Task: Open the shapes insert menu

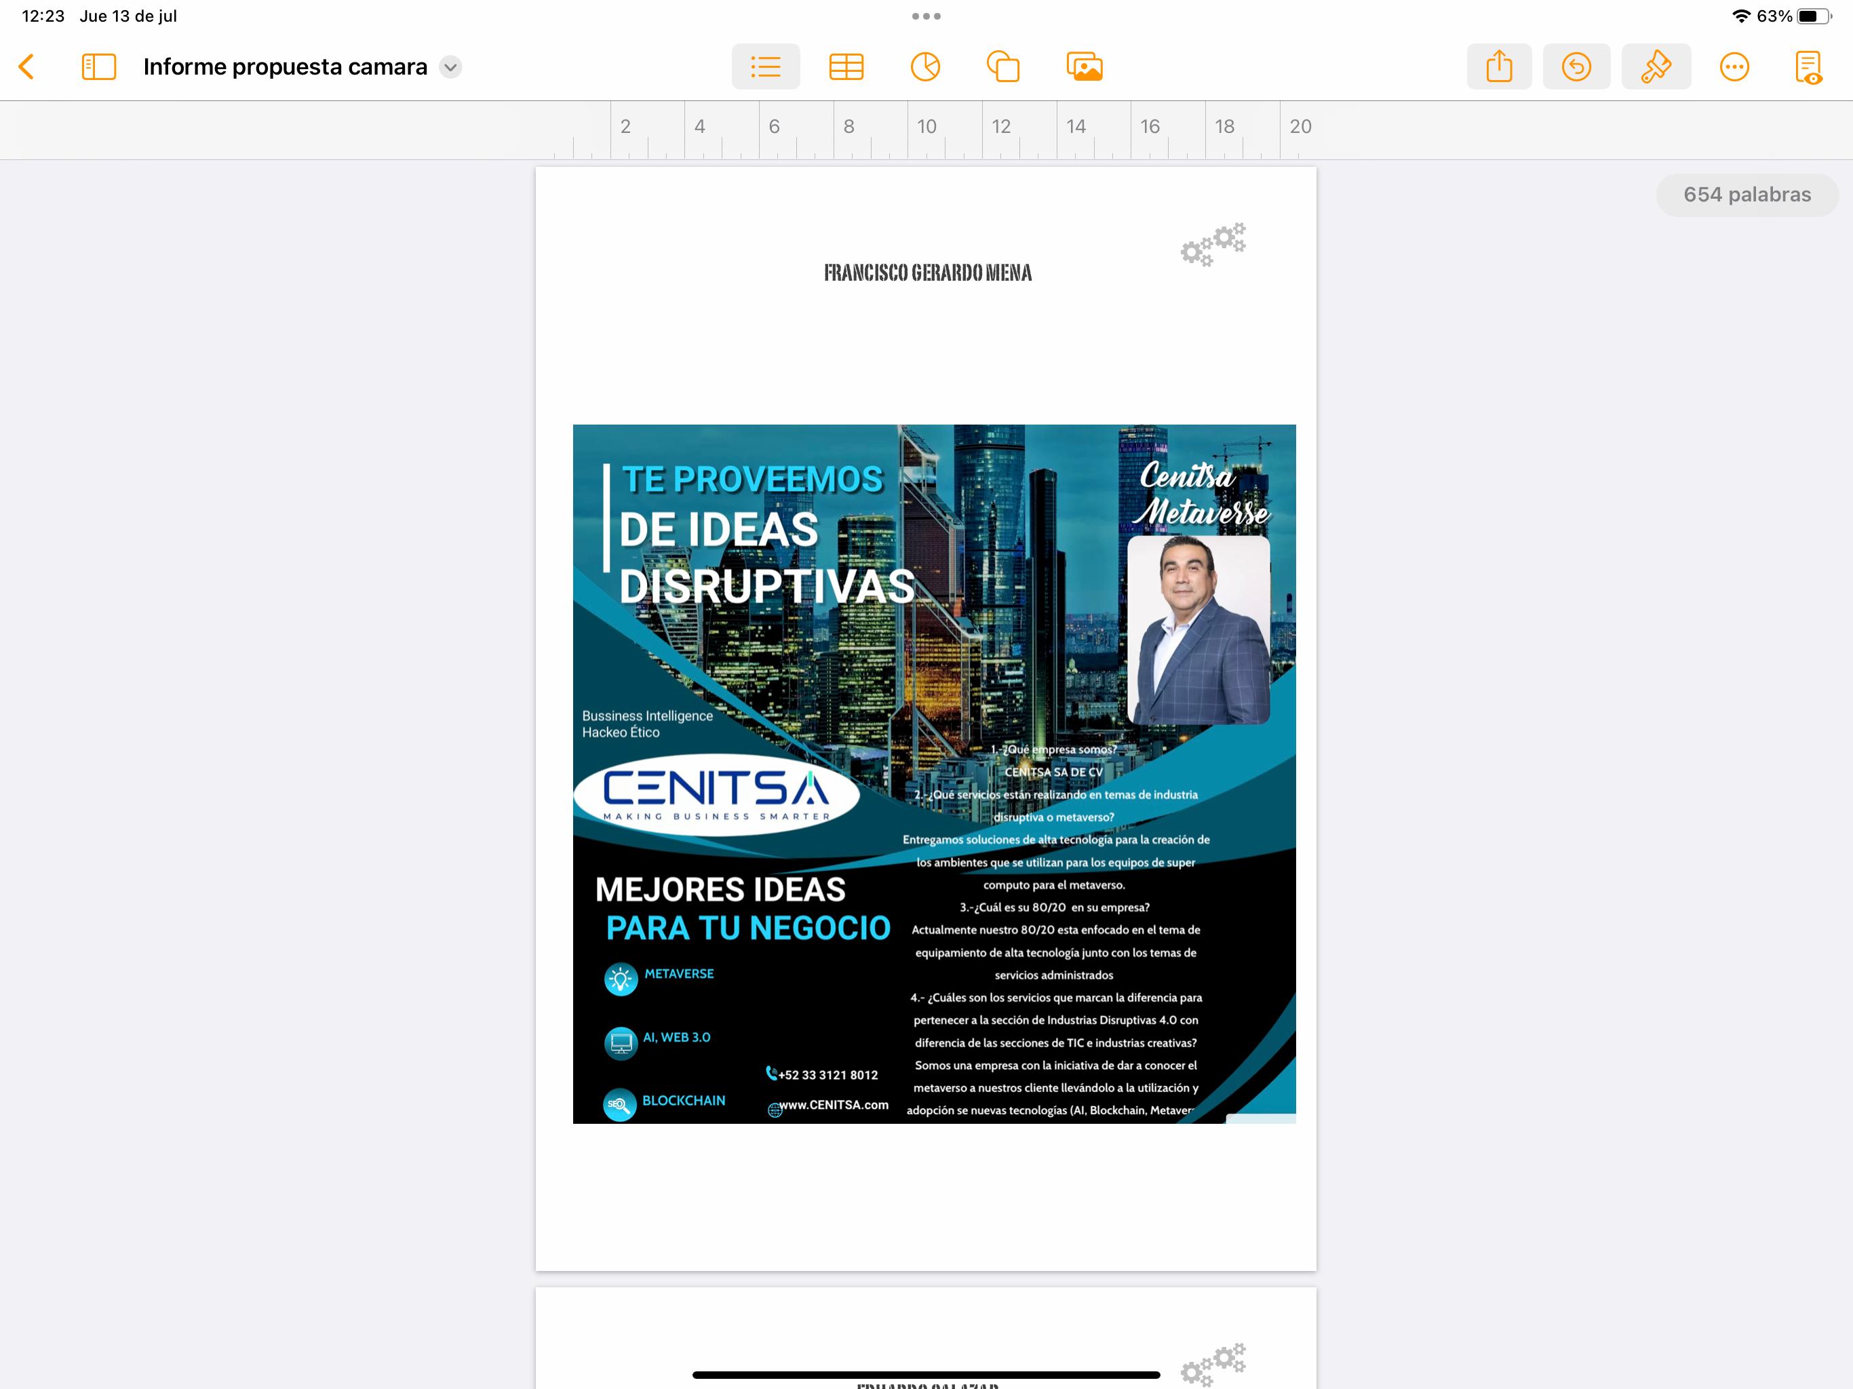Action: click(1002, 67)
